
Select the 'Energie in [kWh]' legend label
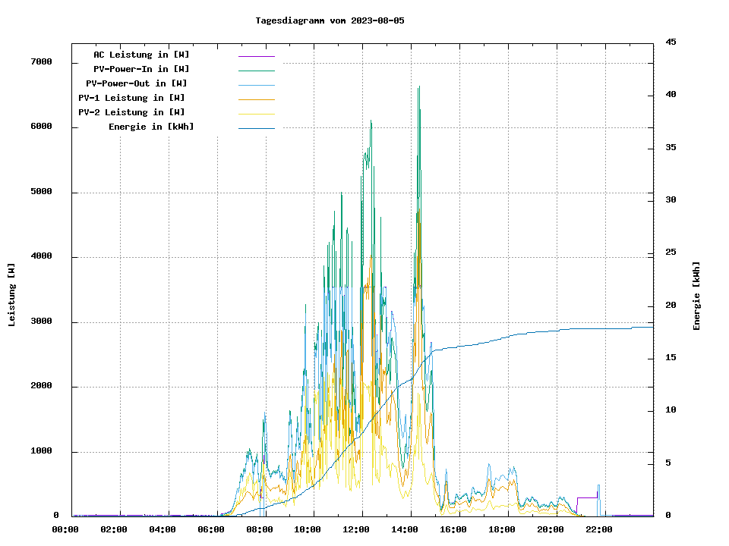(x=151, y=127)
